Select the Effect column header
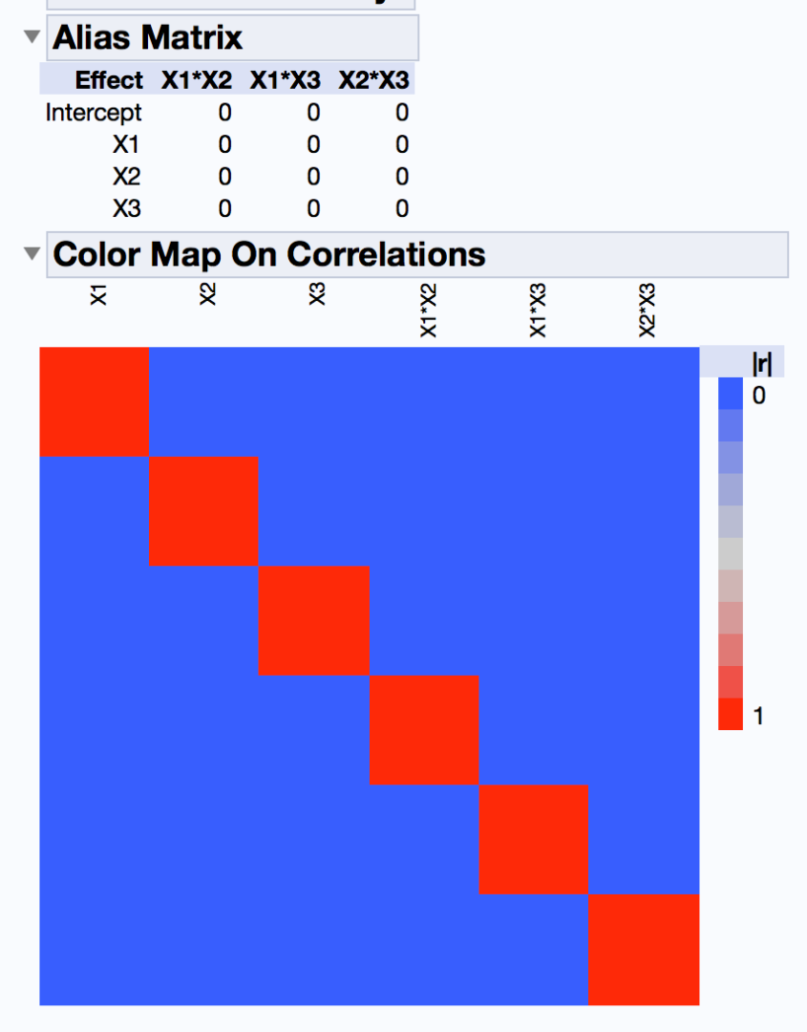The image size is (807, 1032). (109, 80)
